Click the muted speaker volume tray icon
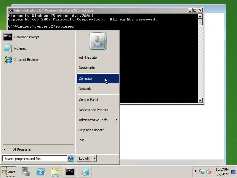The width and height of the screenshot is (237, 178). [209, 172]
